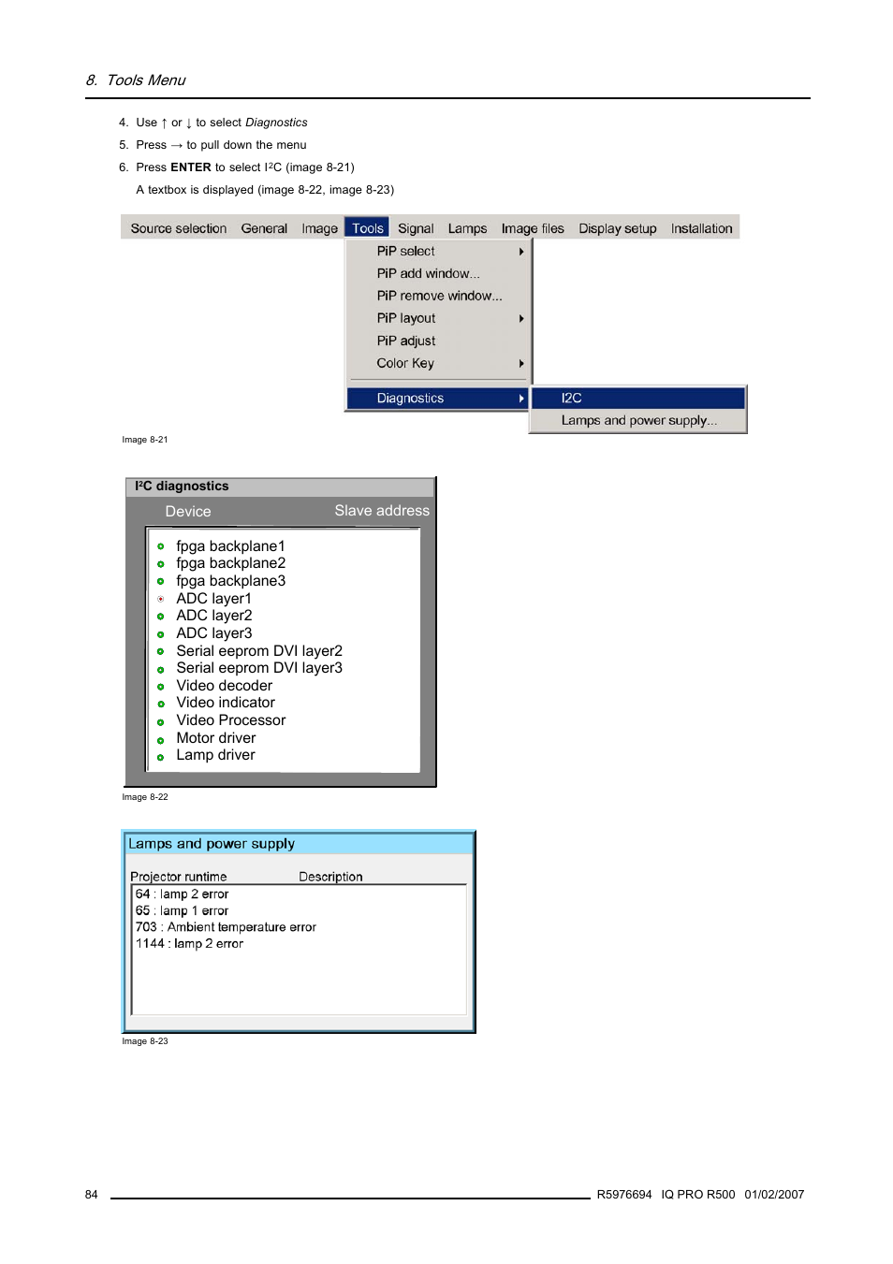Select the 'ADC layer2' device row

click(213, 616)
